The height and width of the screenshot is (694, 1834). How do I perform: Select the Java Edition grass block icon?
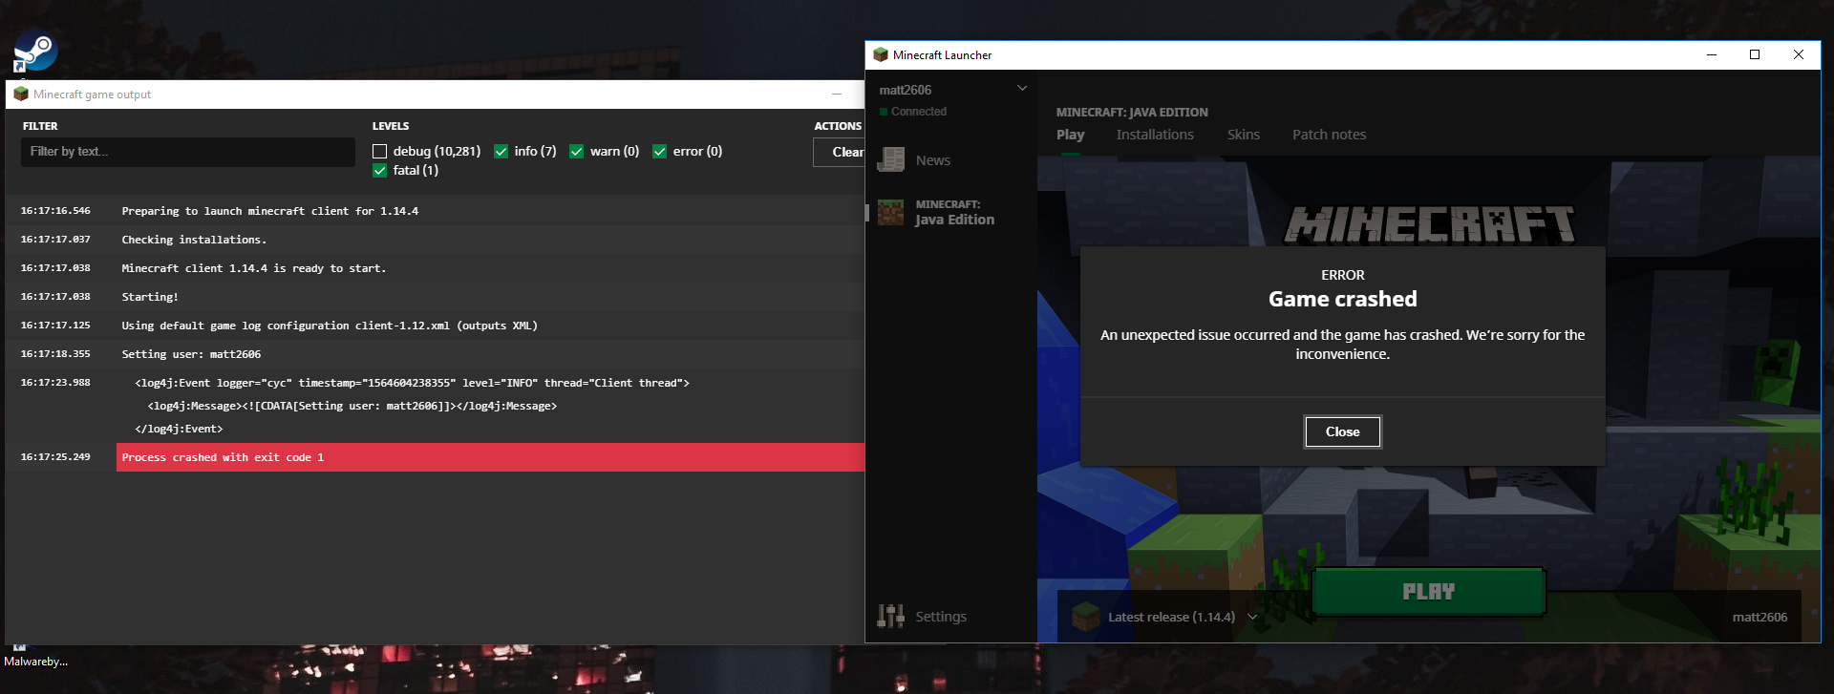pos(891,212)
